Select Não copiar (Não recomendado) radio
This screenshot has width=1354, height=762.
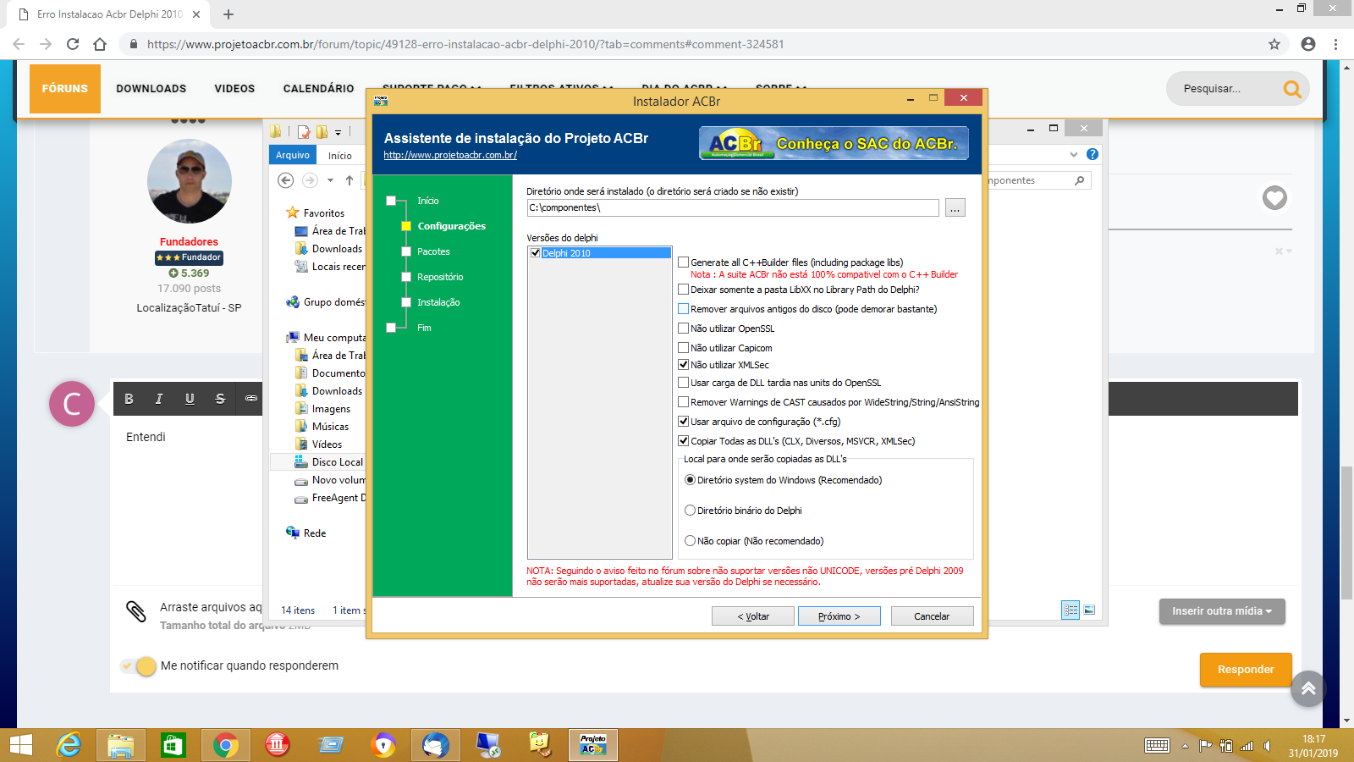pos(690,541)
